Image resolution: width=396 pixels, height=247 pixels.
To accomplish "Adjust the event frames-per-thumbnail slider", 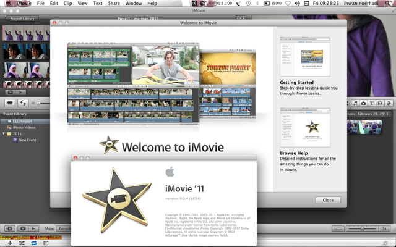I will (x=362, y=228).
